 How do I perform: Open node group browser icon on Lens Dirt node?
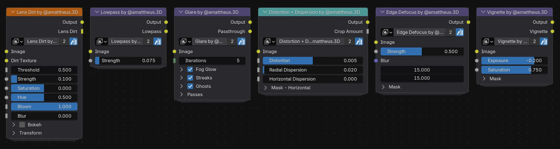[x=18, y=42]
